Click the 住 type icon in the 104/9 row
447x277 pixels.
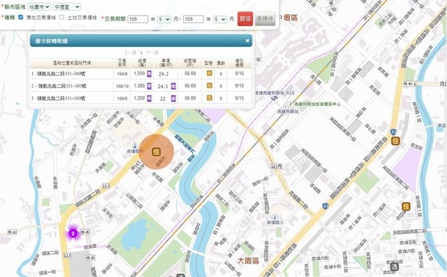pyautogui.click(x=209, y=74)
